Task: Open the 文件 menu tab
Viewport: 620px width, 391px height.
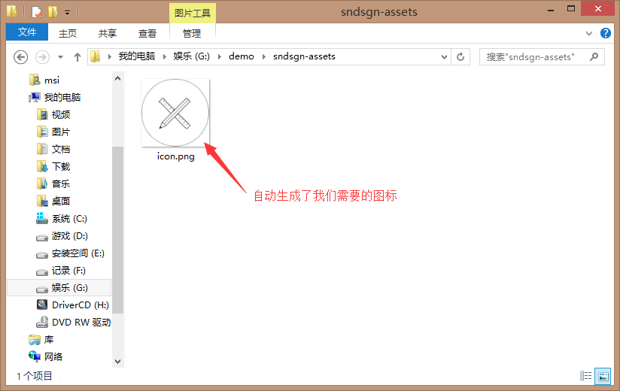Action: (x=27, y=32)
